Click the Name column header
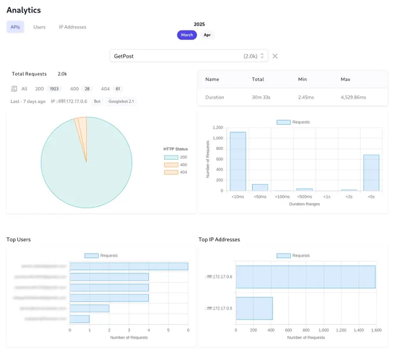This screenshot has width=394, height=353. pos(212,79)
